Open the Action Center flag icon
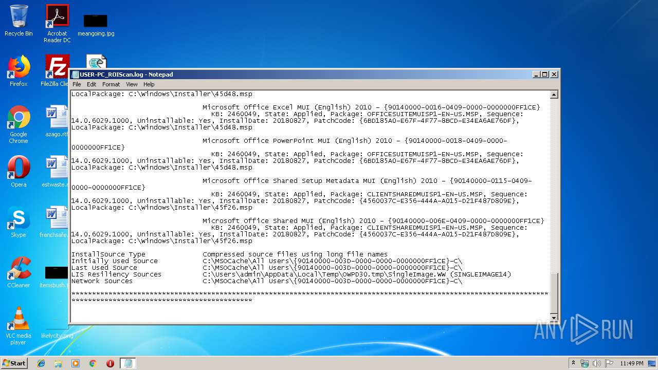The image size is (658, 370). 609,363
